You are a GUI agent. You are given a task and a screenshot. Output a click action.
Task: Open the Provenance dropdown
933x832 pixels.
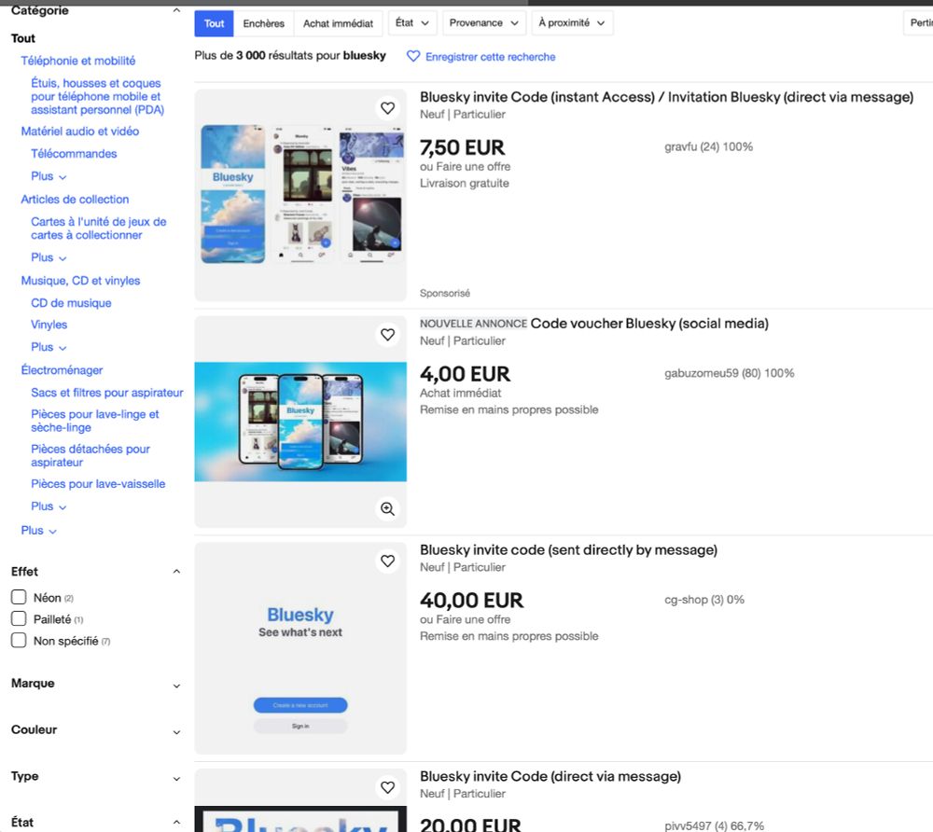click(x=483, y=22)
